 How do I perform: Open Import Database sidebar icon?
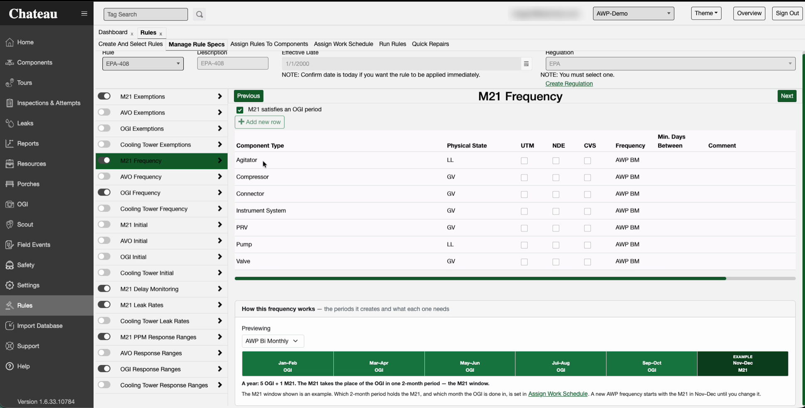coord(10,326)
